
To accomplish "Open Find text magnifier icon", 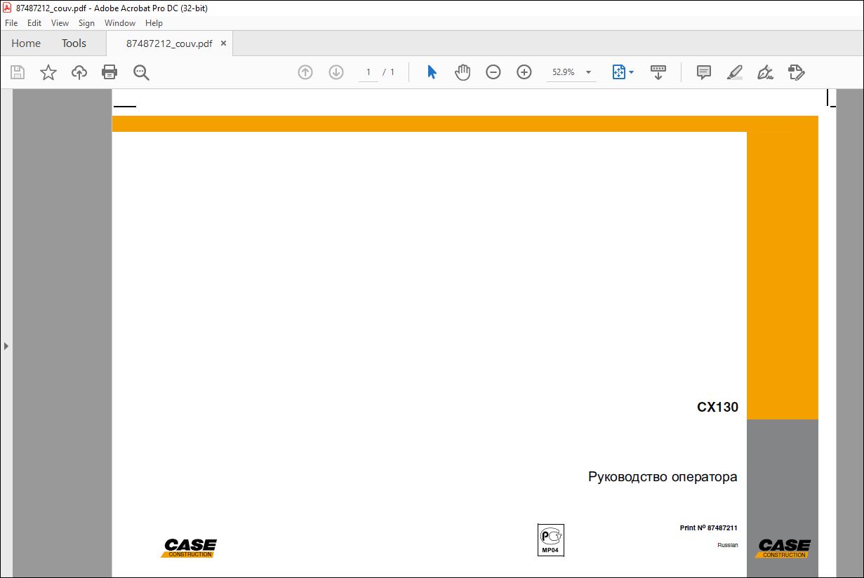I will [x=141, y=72].
